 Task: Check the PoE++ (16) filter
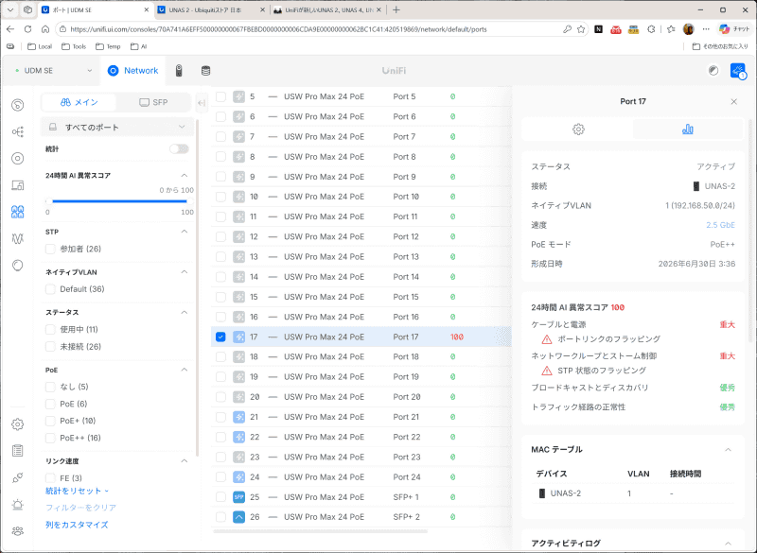coord(50,438)
